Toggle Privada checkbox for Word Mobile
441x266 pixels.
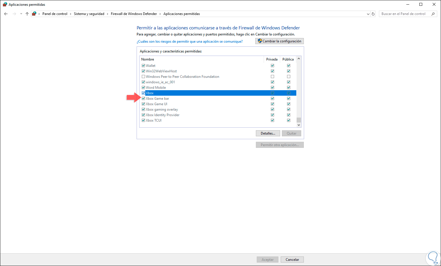[272, 88]
